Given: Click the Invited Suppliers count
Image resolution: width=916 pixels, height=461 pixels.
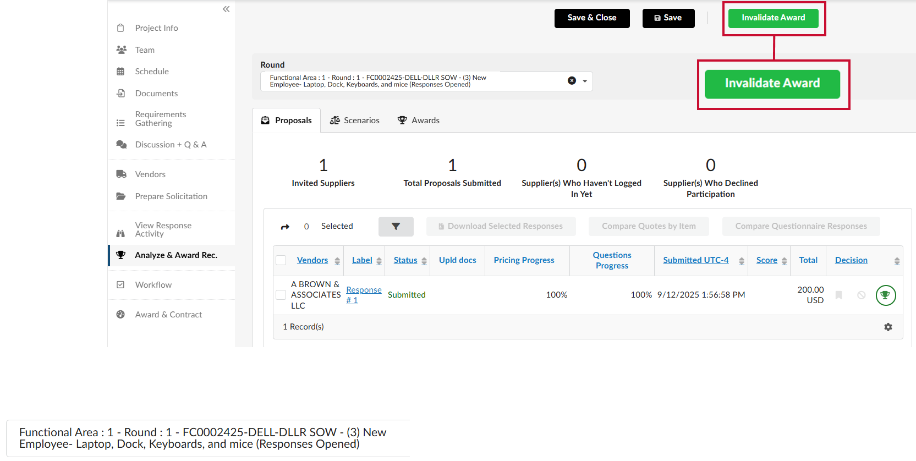Looking at the screenshot, I should 323,165.
